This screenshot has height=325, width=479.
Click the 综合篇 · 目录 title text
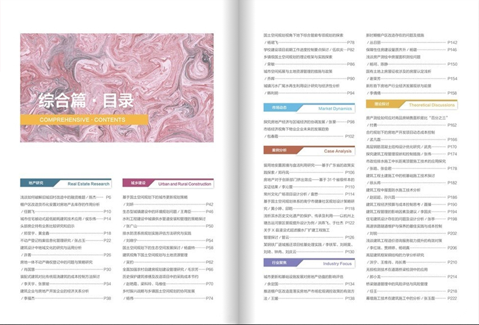pyautogui.click(x=86, y=102)
